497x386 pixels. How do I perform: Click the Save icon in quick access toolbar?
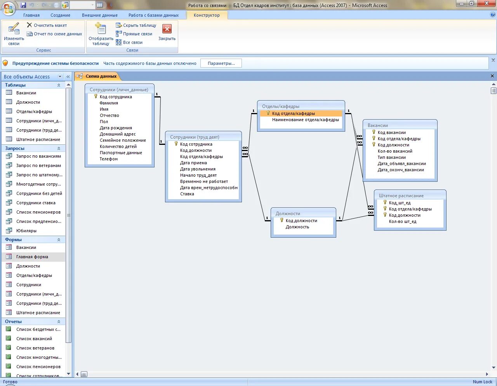tap(23, 5)
